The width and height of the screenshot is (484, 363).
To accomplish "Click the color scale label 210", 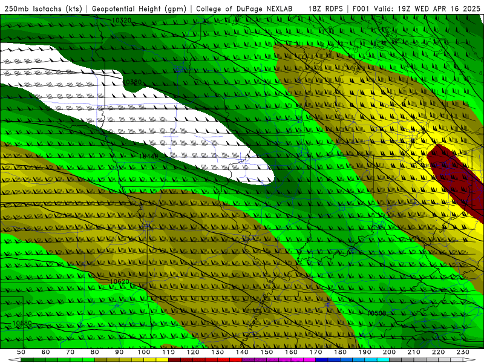I will [x=414, y=352].
